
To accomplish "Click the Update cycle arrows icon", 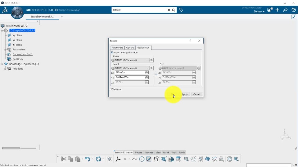I will (x=98, y=159).
